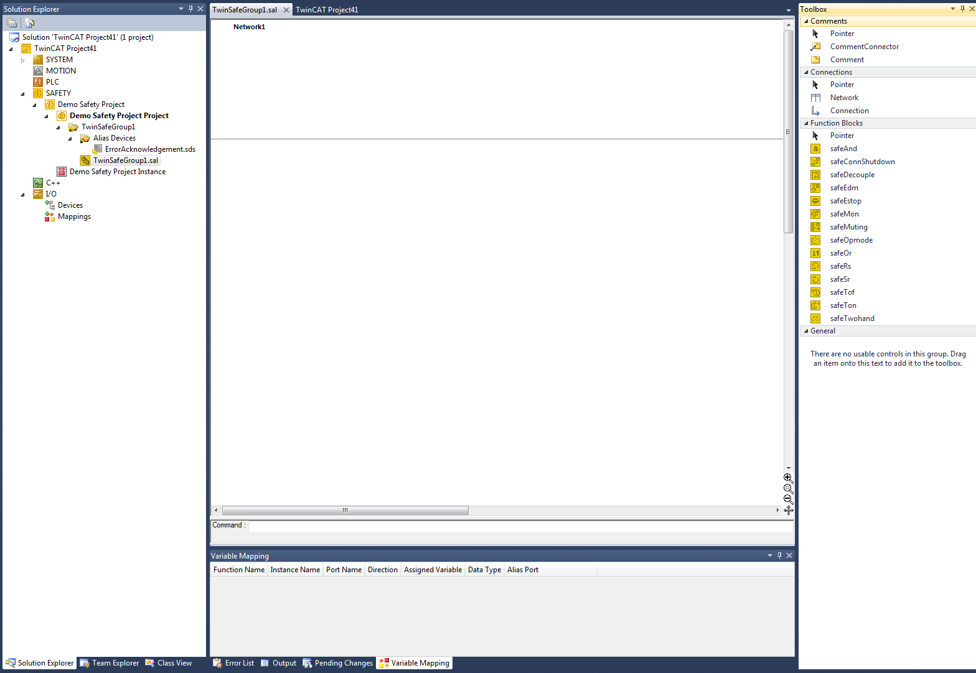Collapse the I/O tree node
The image size is (976, 673).
pos(23,195)
